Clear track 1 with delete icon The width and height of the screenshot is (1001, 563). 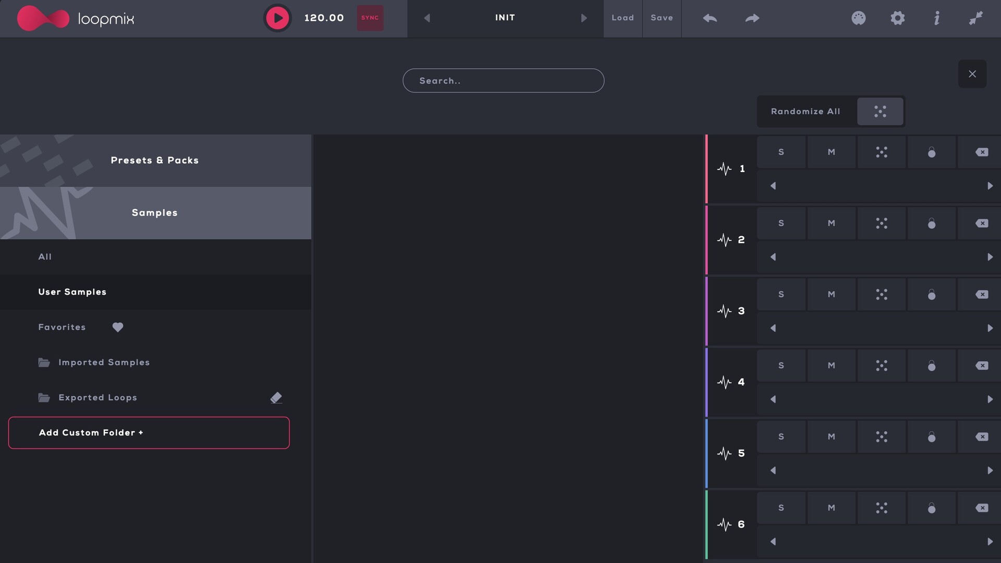(981, 152)
